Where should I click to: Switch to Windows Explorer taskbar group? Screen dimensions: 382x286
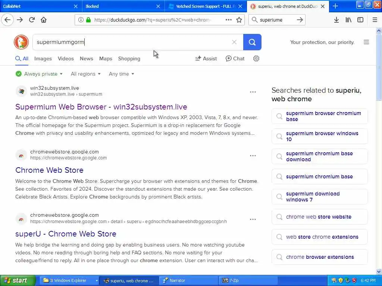pos(69,281)
